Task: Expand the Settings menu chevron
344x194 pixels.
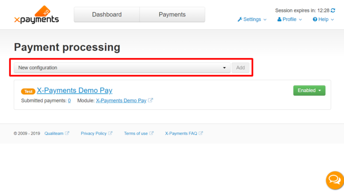Action: click(265, 20)
